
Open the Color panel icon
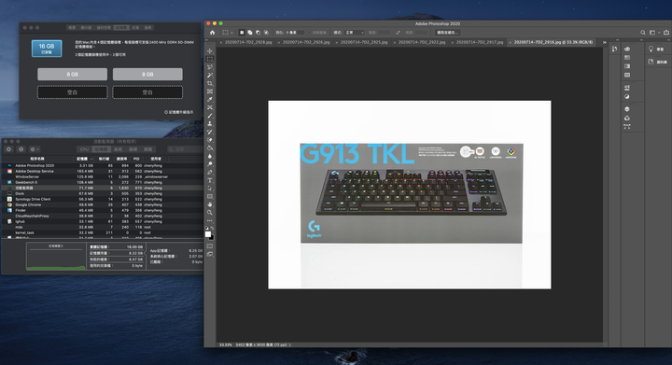(x=627, y=49)
